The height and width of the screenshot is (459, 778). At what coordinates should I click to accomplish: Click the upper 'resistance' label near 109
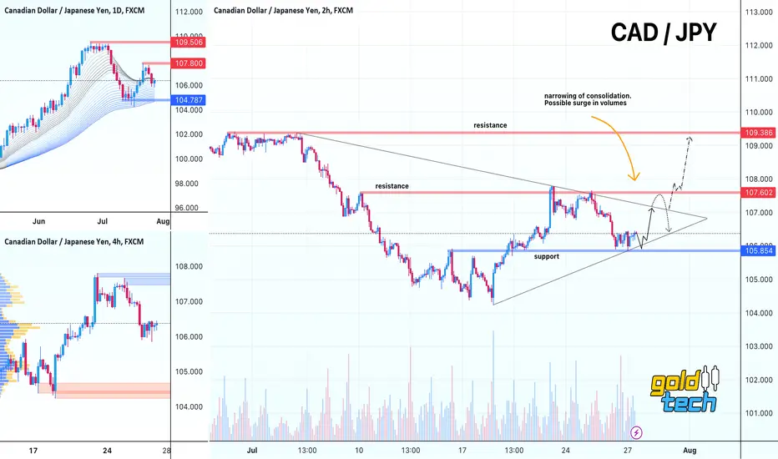tap(490, 125)
